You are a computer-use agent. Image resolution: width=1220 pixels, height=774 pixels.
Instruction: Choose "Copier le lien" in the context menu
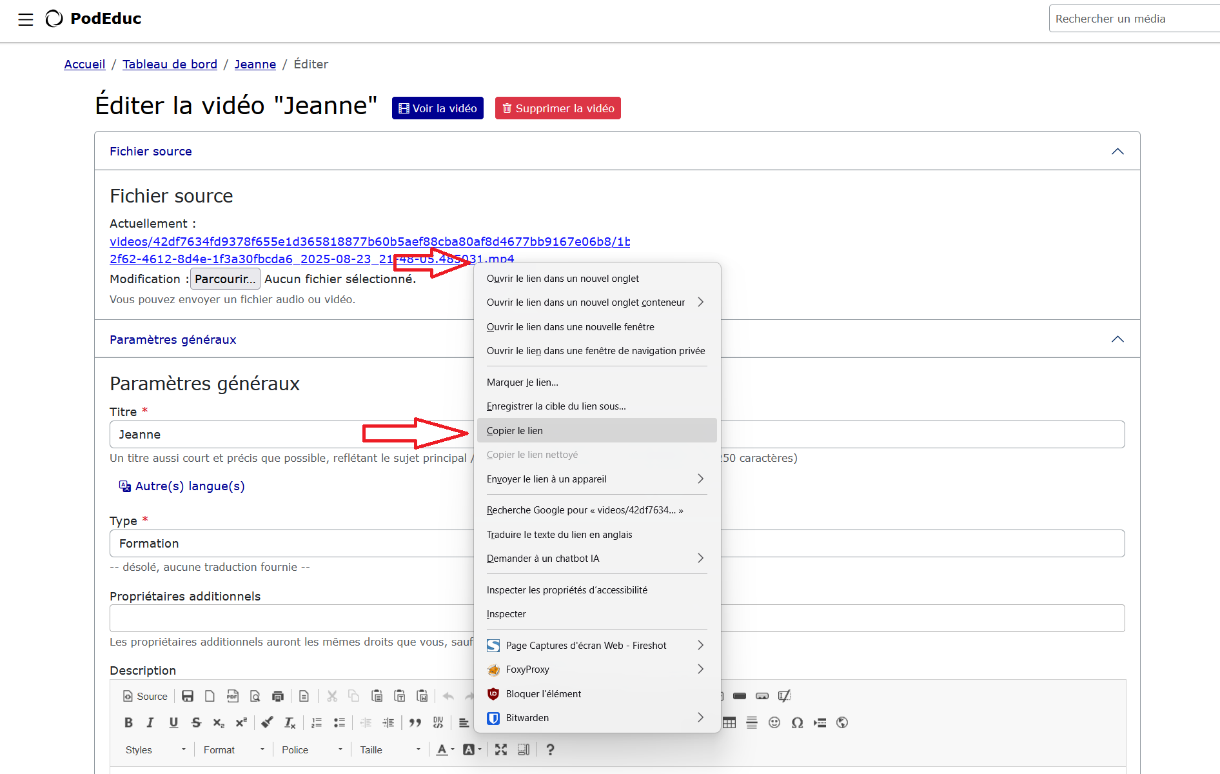click(515, 431)
